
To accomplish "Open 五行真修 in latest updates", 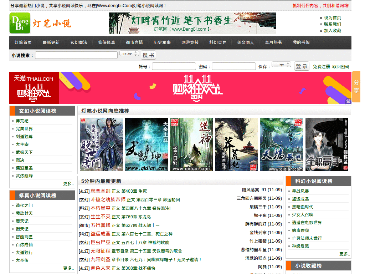I will click(100, 225).
